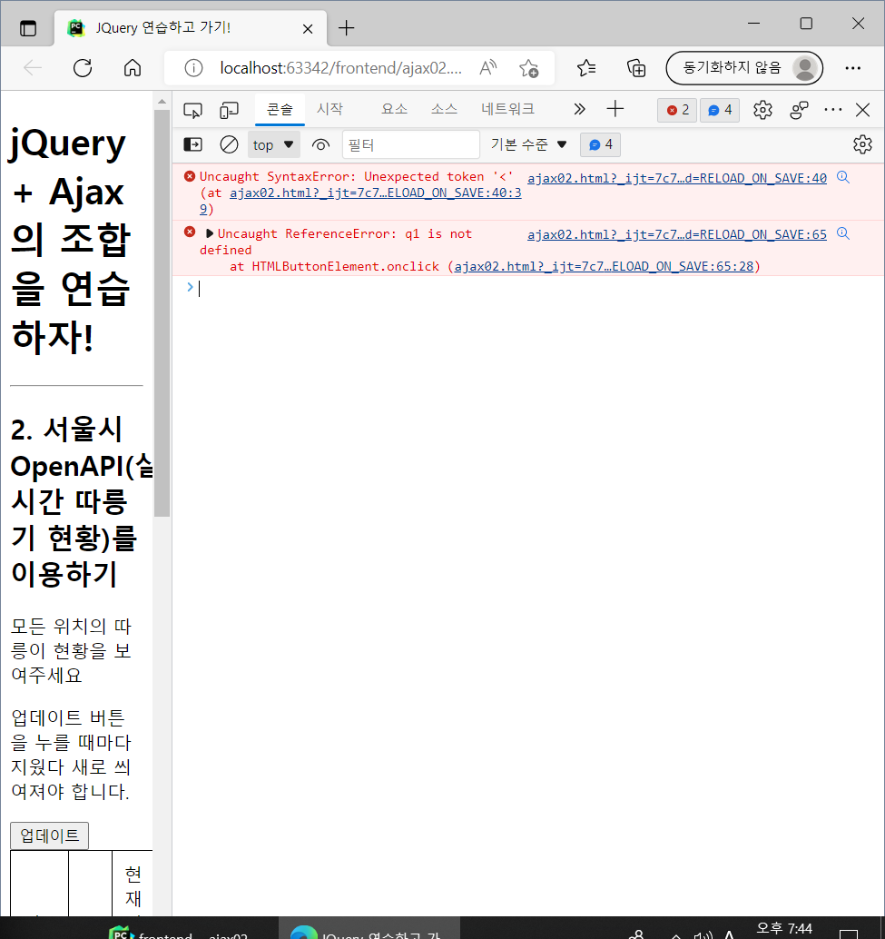Open DevTools feedback icon
The image size is (885, 939).
pyautogui.click(x=799, y=110)
